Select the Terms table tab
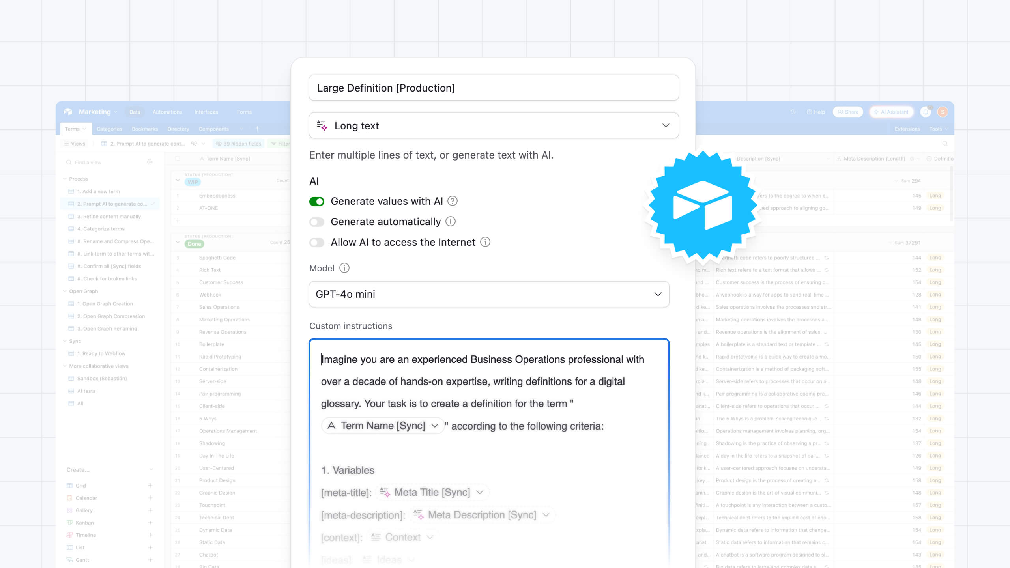 tap(76, 129)
